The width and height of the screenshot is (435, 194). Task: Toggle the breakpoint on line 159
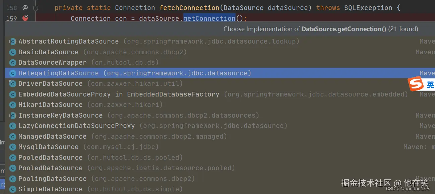[25, 18]
